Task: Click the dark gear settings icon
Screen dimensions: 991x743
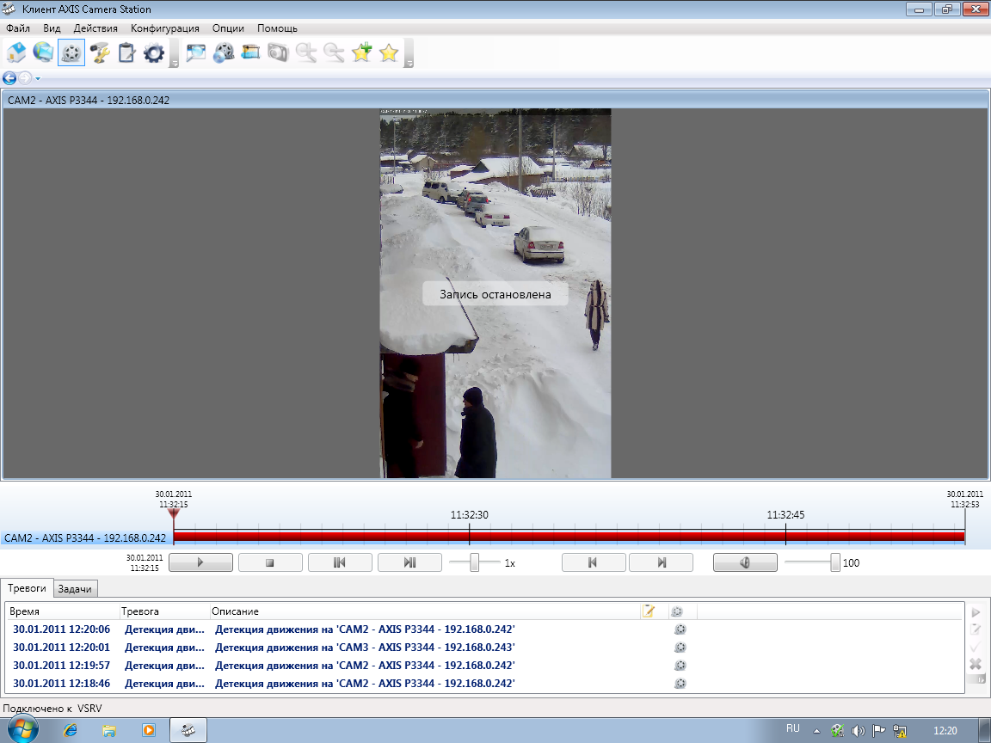Action: (154, 53)
